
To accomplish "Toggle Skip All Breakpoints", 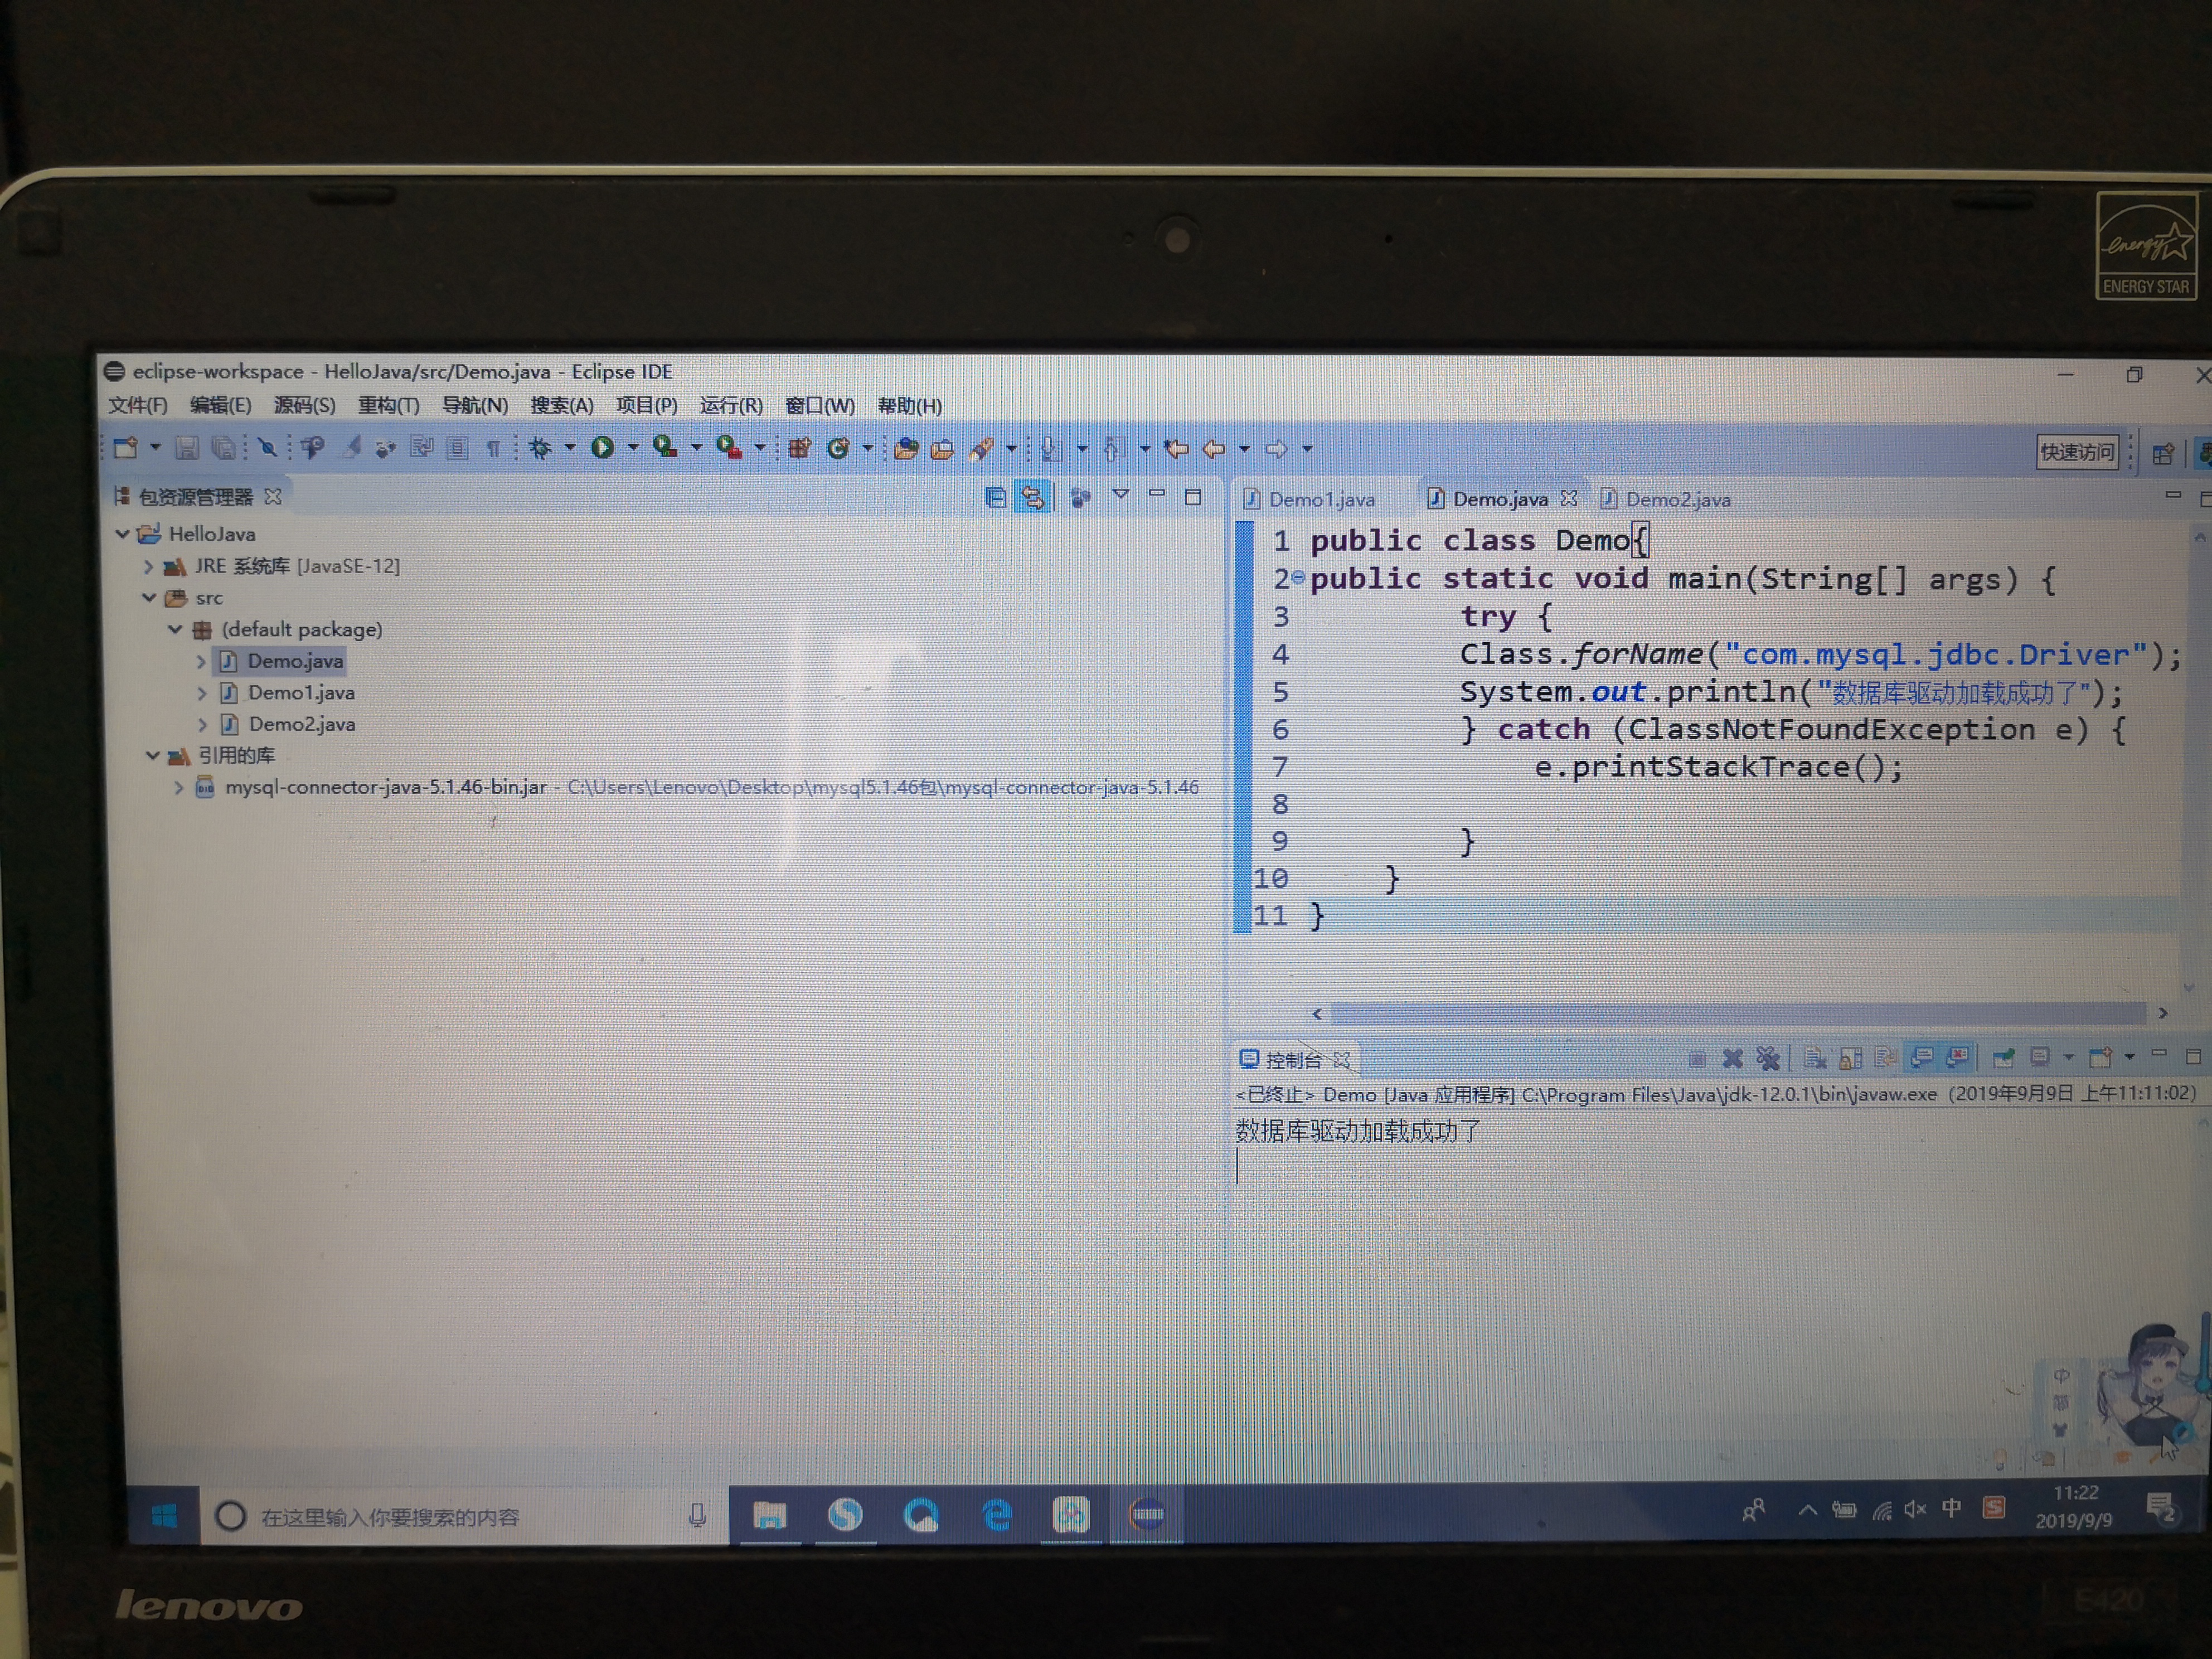I will (267, 448).
